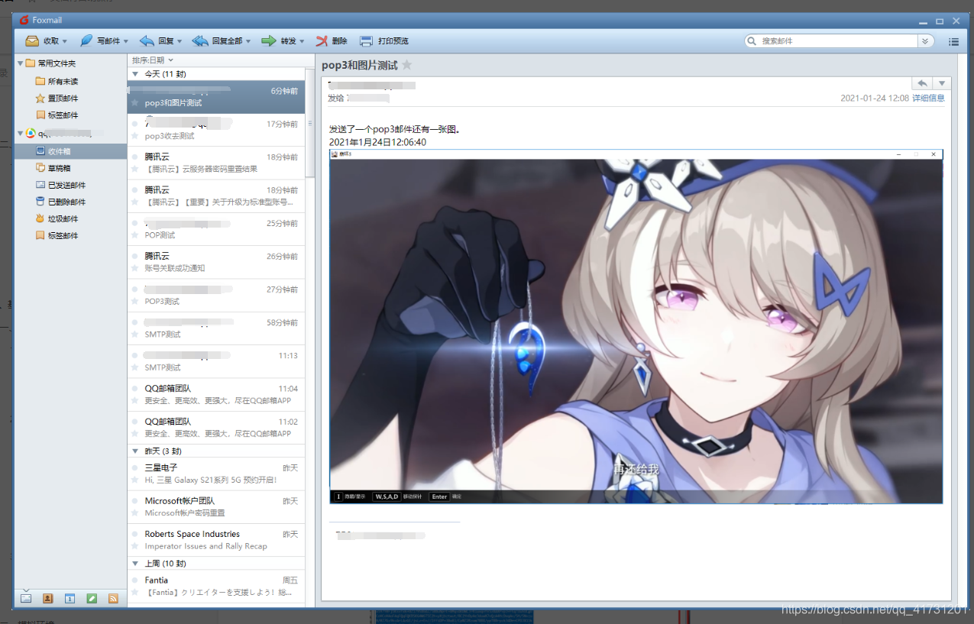Viewport: 974px width, 624px height.
Task: Open the 写邮件 compose mail button
Action: 100,41
